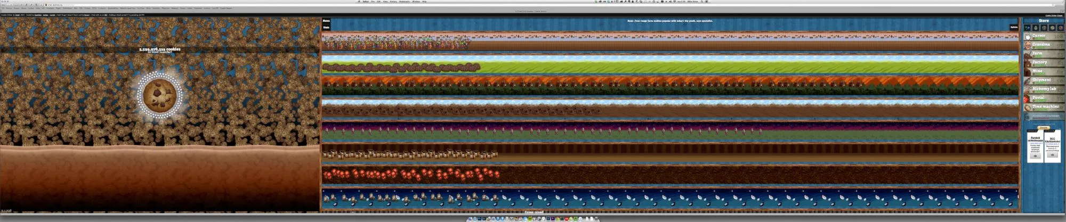This screenshot has height=222, width=1066.
Task: Click the first upgrade icon in store
Action: tap(1027, 28)
